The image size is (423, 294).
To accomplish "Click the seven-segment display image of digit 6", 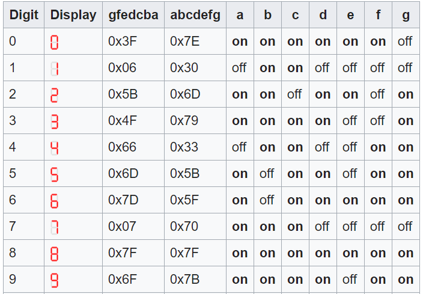I will coord(55,201).
